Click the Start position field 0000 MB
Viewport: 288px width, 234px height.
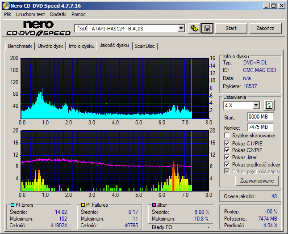coord(260,117)
